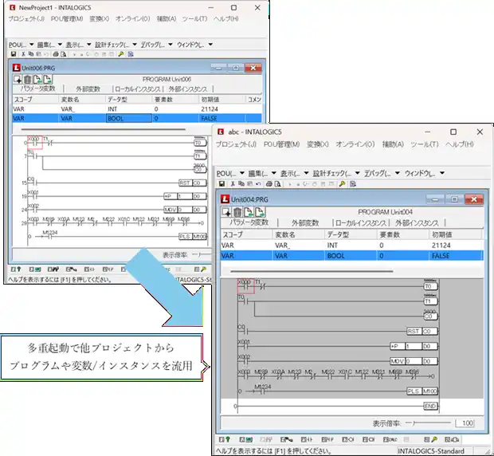Maximize the abc - INTALOGIC5 window
494x456 pixels.
coord(453,132)
